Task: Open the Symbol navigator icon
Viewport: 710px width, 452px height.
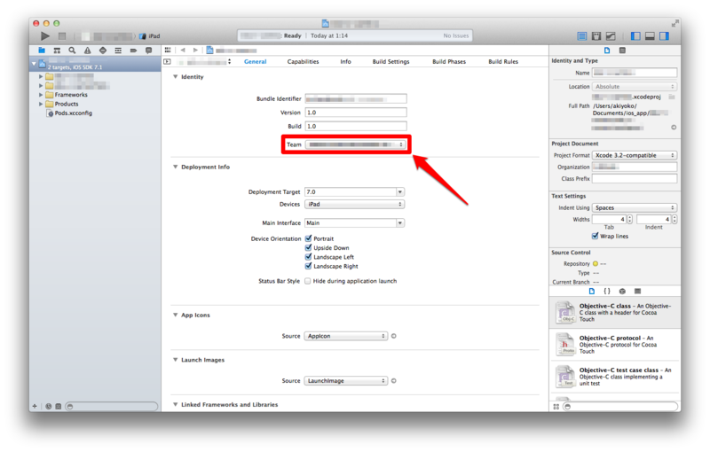Action: coord(57,51)
